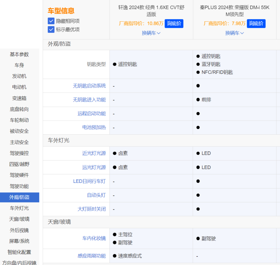Image resolution: width=280 pixels, height=265 pixels.
Task: Open 换辆车 dropdown under 秦PLUS
Action: (234, 33)
